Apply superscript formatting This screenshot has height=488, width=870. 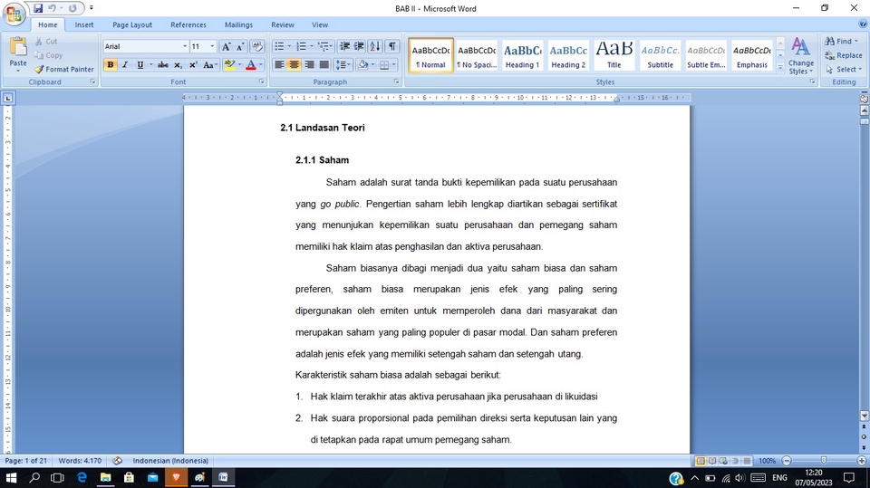click(192, 65)
